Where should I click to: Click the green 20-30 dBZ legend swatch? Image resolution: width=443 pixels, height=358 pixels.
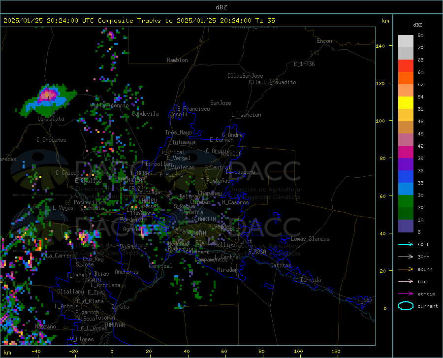406,201
